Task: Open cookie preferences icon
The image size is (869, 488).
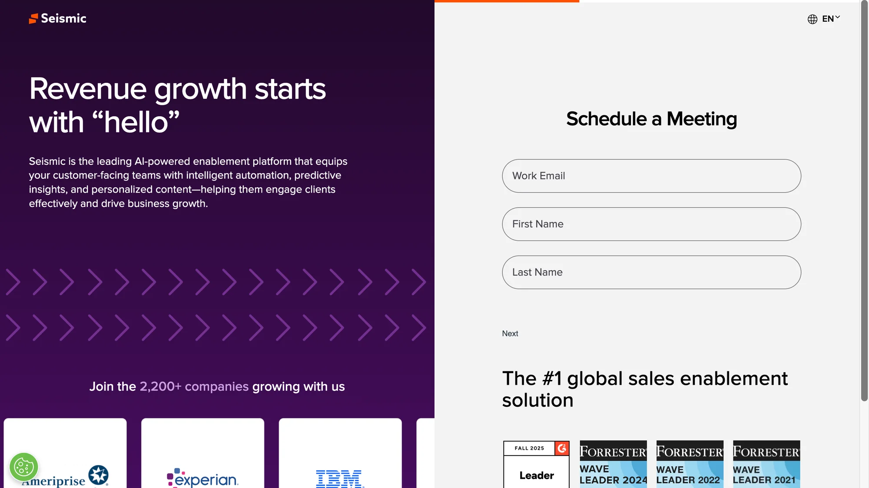Action: point(24,467)
